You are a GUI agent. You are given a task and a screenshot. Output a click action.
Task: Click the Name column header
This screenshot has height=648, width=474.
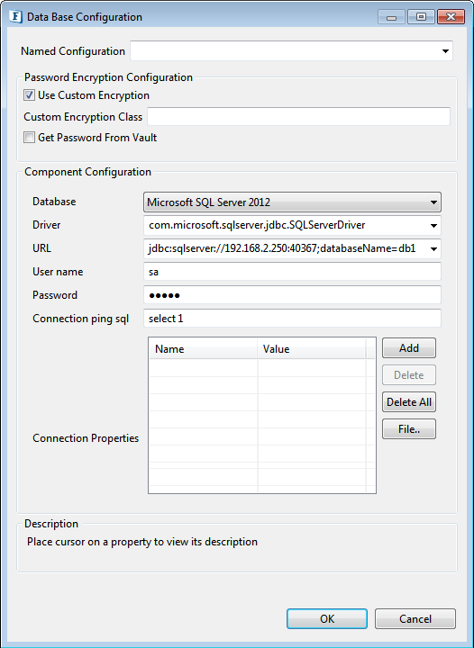tap(203, 349)
